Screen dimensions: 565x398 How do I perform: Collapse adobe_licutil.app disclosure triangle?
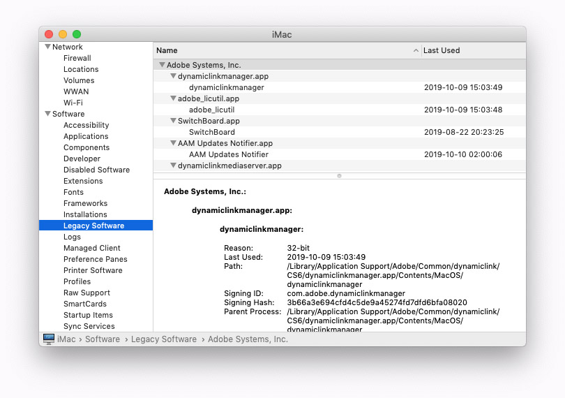(x=173, y=98)
